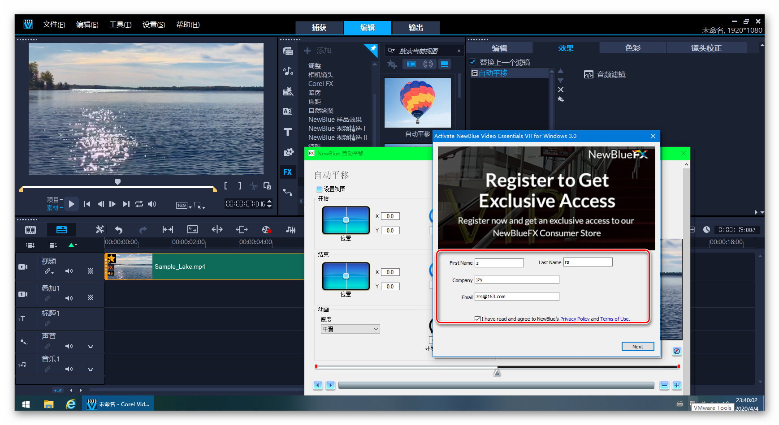Mute the 视频 track speaker
This screenshot has height=425, width=779.
[x=69, y=271]
